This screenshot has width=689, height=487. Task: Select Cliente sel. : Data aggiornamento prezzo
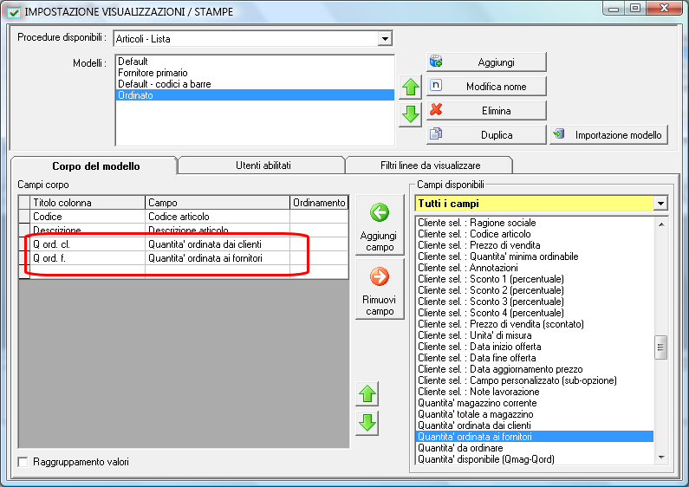click(535, 369)
